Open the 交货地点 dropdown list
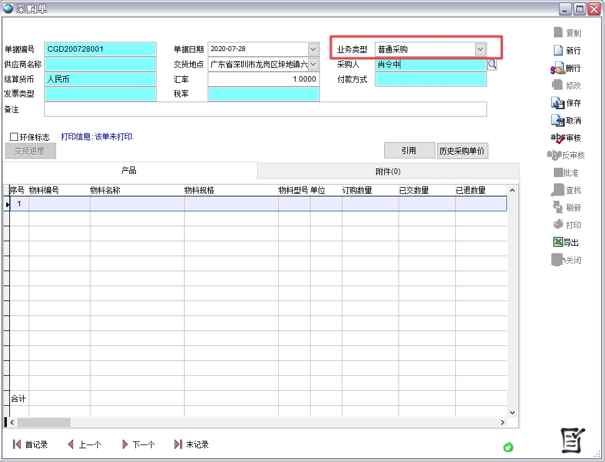The height and width of the screenshot is (462, 605). click(313, 64)
